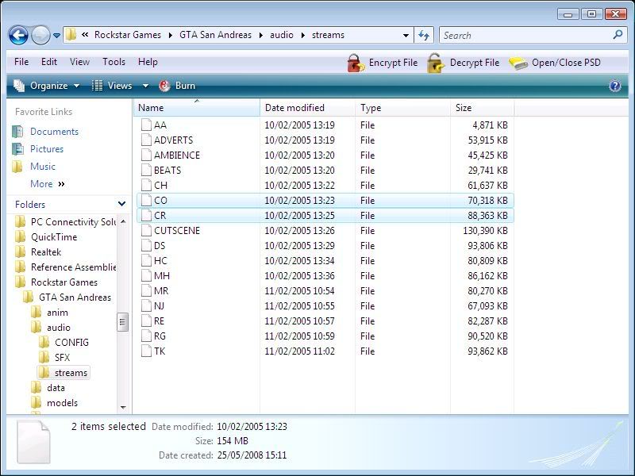Click the Encrypt File lock icon
The width and height of the screenshot is (635, 476).
pos(356,63)
